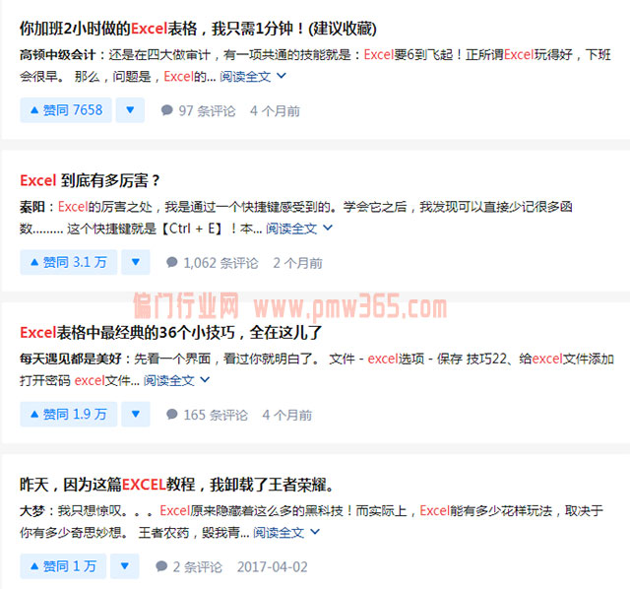Click author name 高顿中级会计
630x589 pixels.
(x=58, y=55)
